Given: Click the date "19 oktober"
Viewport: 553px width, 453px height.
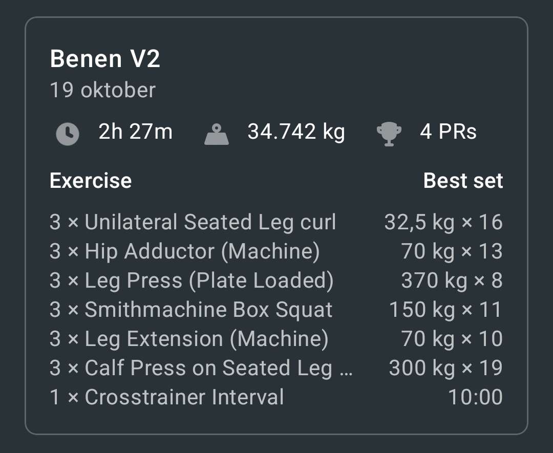Looking at the screenshot, I should coord(103,90).
